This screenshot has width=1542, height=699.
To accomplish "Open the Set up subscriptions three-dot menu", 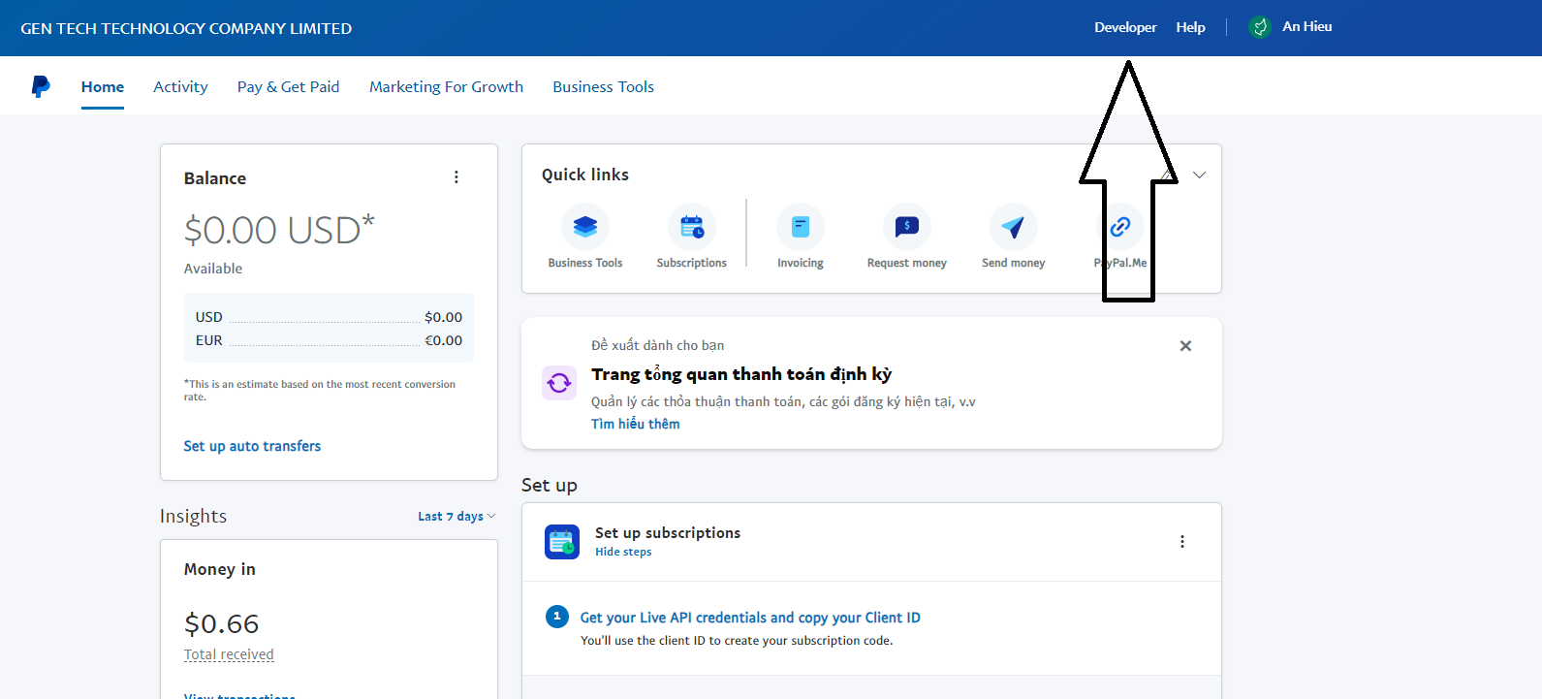I will (1181, 542).
